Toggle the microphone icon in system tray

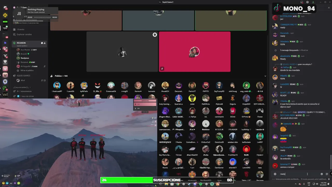coord(304,184)
